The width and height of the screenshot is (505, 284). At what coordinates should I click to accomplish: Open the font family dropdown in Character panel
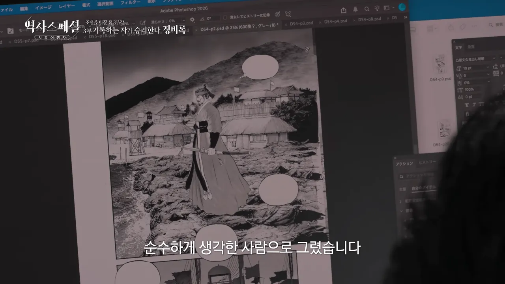point(494,58)
